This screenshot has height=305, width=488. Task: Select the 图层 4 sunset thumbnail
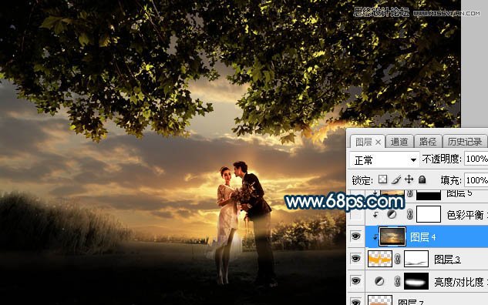(x=392, y=237)
